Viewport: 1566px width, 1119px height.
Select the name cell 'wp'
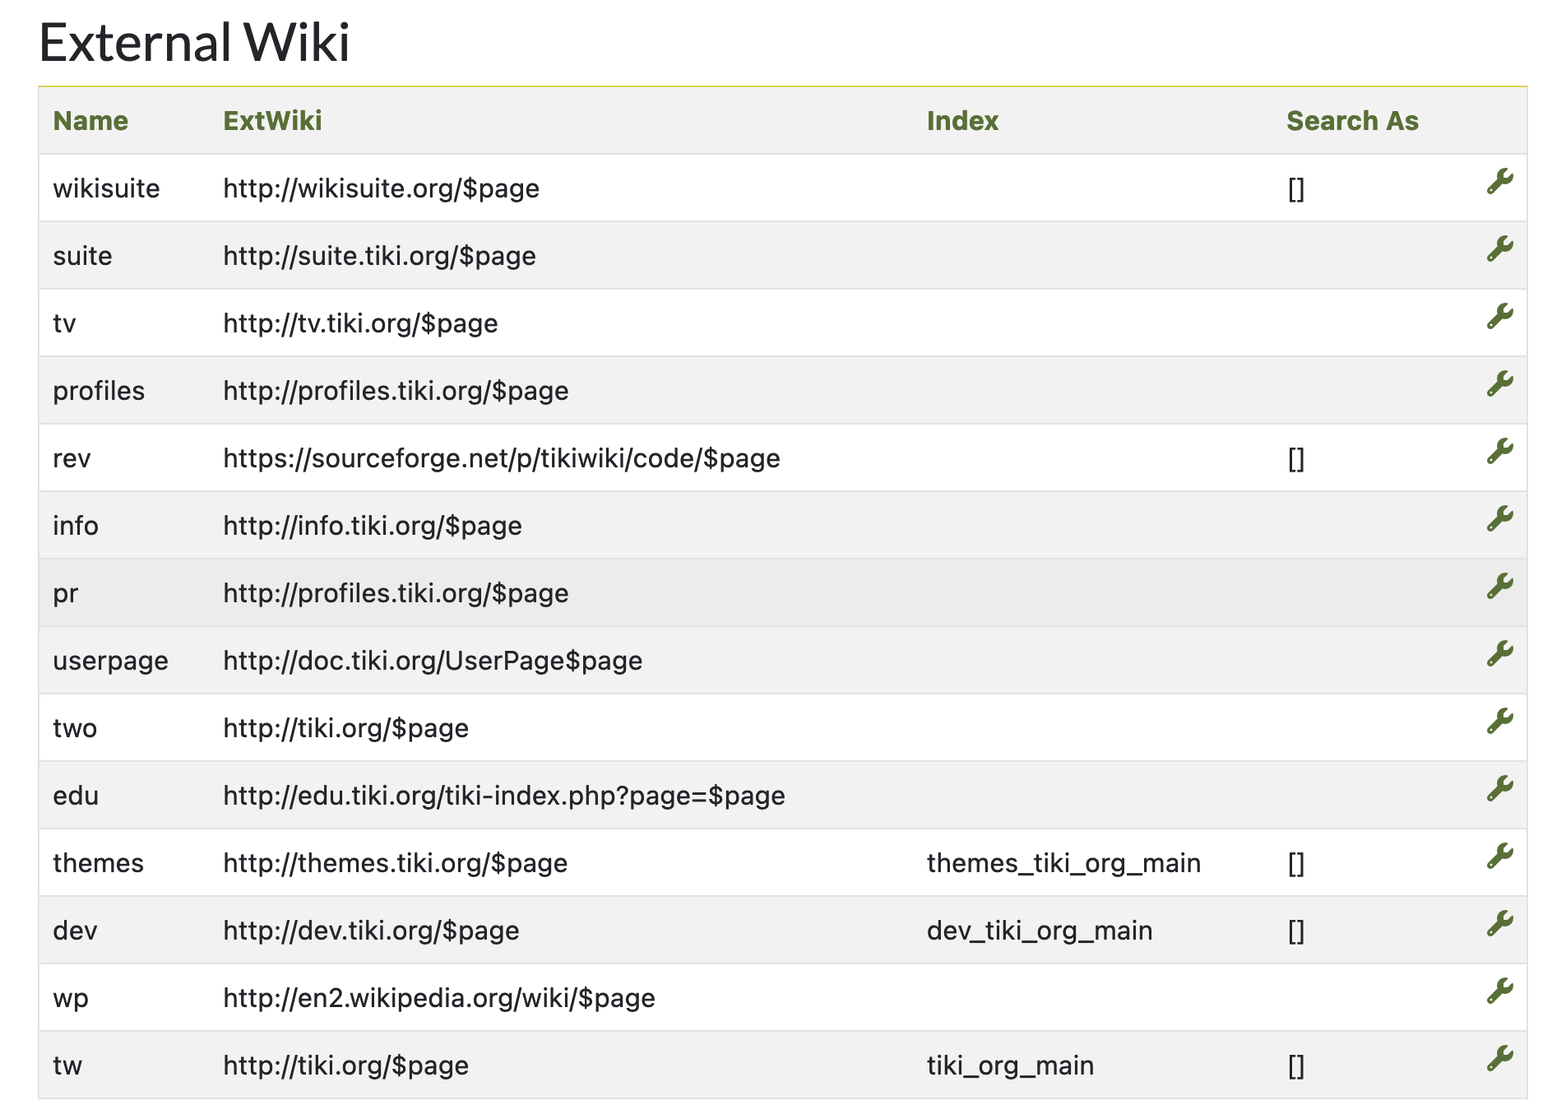point(71,998)
